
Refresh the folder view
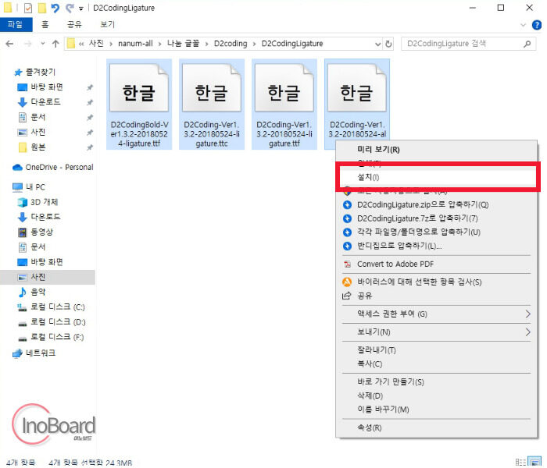388,44
